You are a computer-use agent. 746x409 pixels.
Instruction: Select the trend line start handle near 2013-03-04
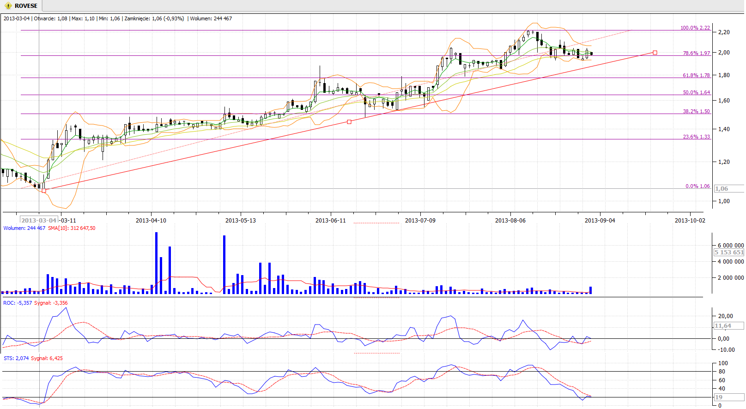(x=44, y=191)
